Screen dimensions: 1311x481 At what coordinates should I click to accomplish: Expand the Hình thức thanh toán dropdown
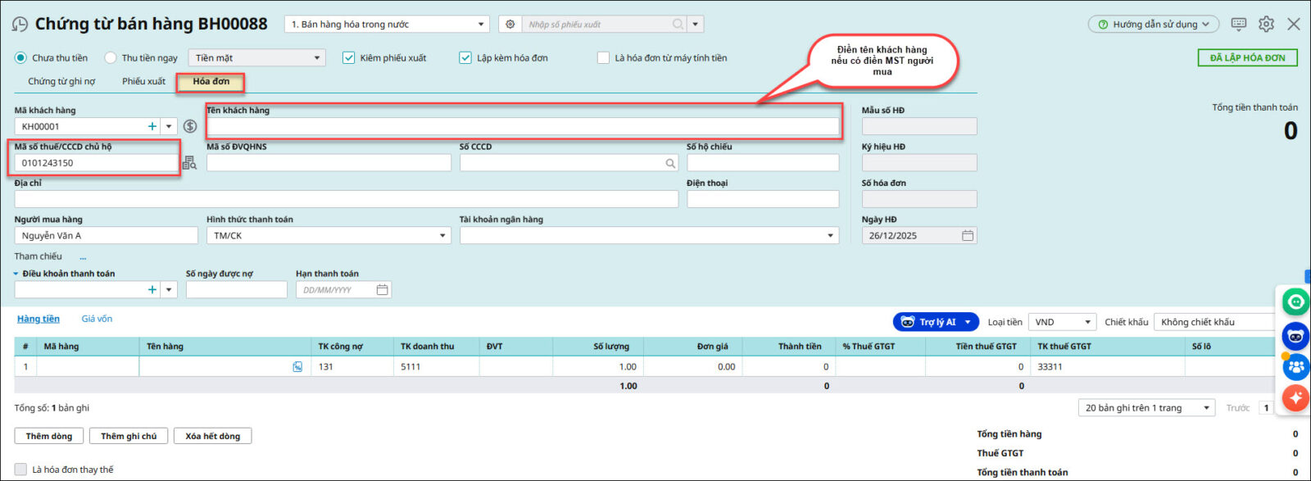click(x=442, y=236)
